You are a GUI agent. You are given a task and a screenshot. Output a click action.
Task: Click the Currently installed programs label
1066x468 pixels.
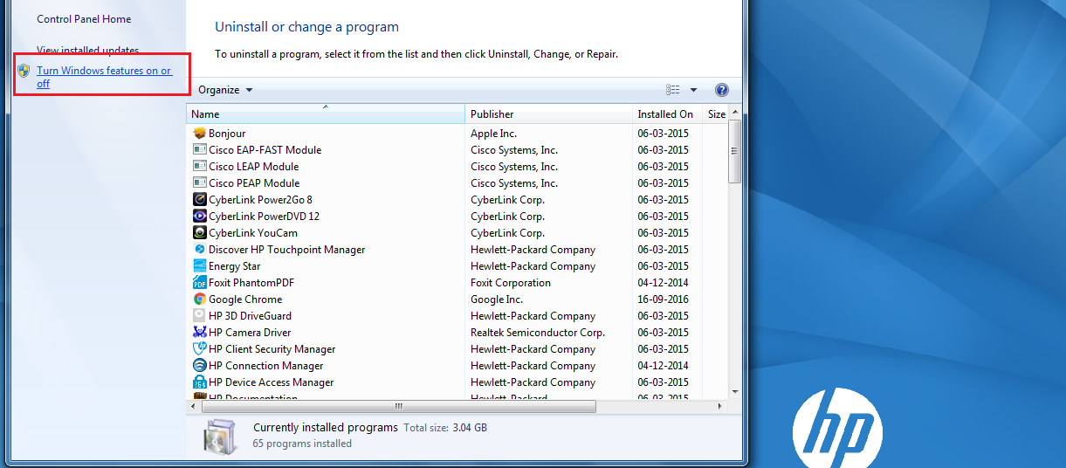click(326, 428)
